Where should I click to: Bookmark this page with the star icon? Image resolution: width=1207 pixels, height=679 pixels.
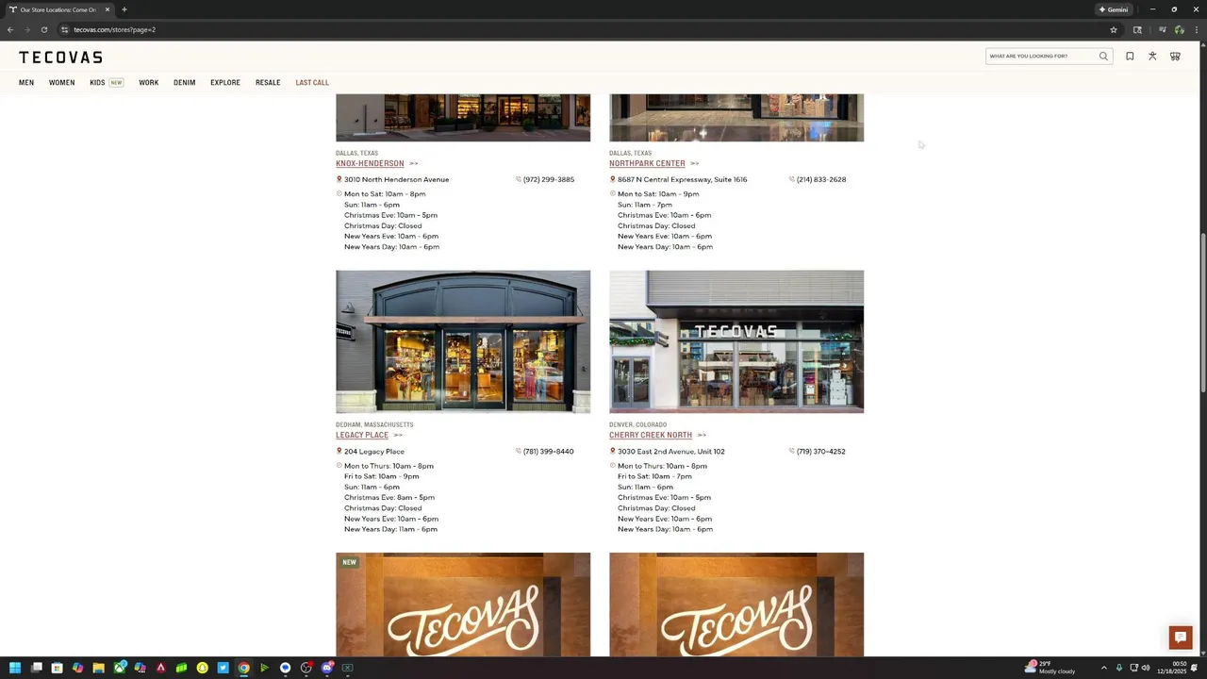click(1114, 29)
